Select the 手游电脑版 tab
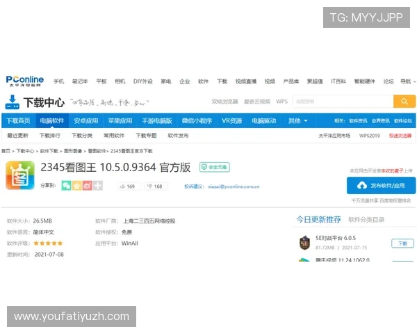 (x=157, y=121)
